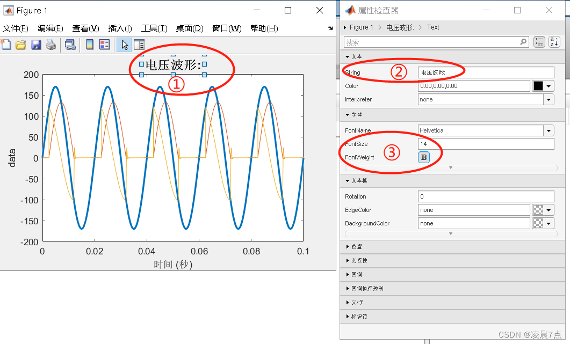
Task: Expand the 交互性 section
Action: click(348, 260)
